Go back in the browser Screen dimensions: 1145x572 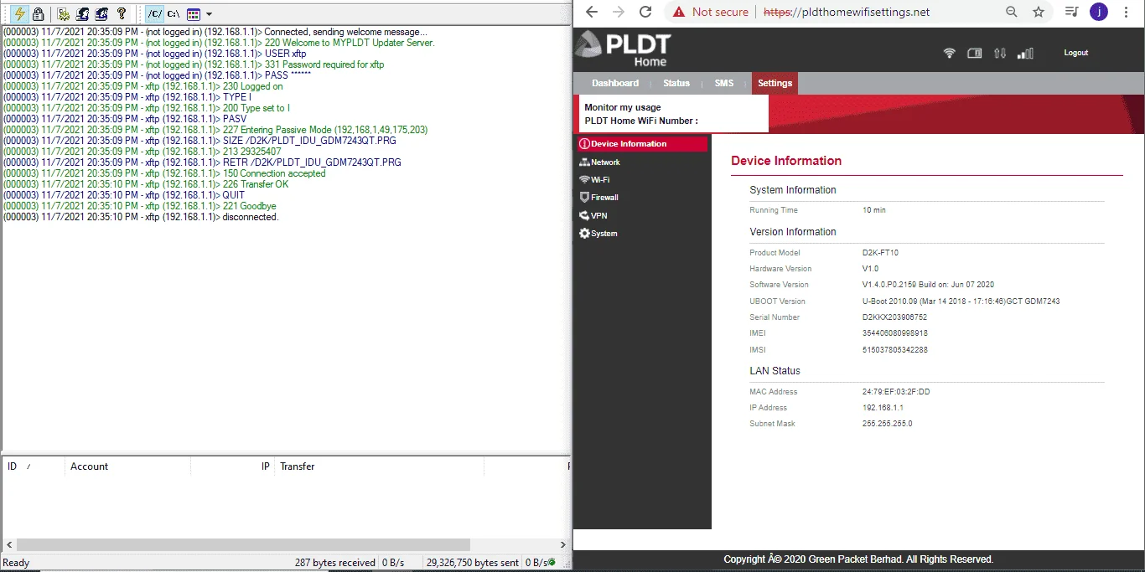point(592,12)
